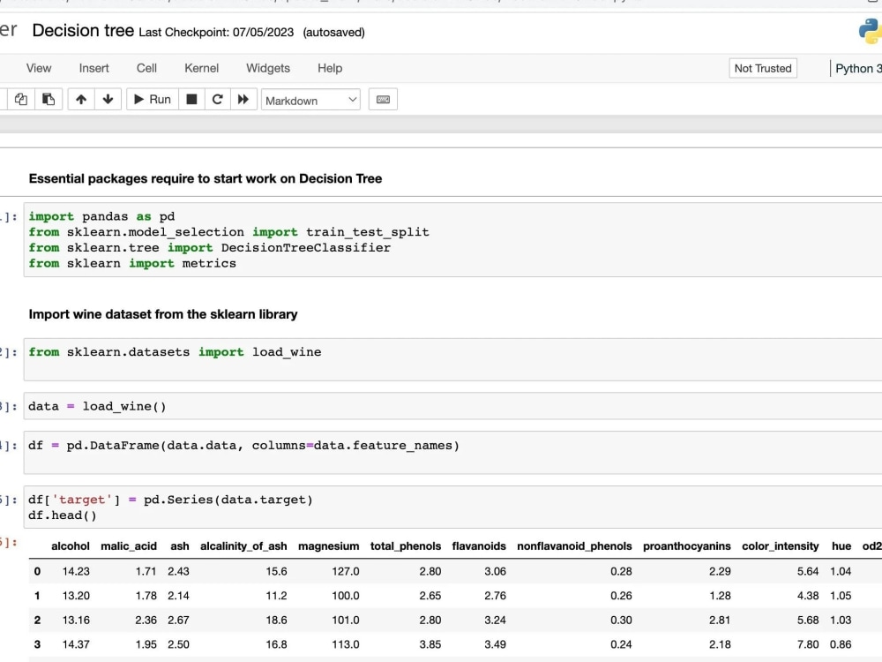Image resolution: width=882 pixels, height=662 pixels.
Task: Restart the kernel via circular arrow icon
Action: (x=217, y=99)
